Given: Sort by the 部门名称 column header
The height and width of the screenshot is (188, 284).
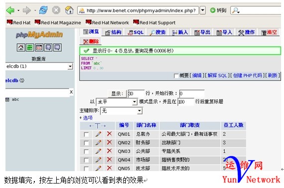Looking at the screenshot, I should 146,125.
